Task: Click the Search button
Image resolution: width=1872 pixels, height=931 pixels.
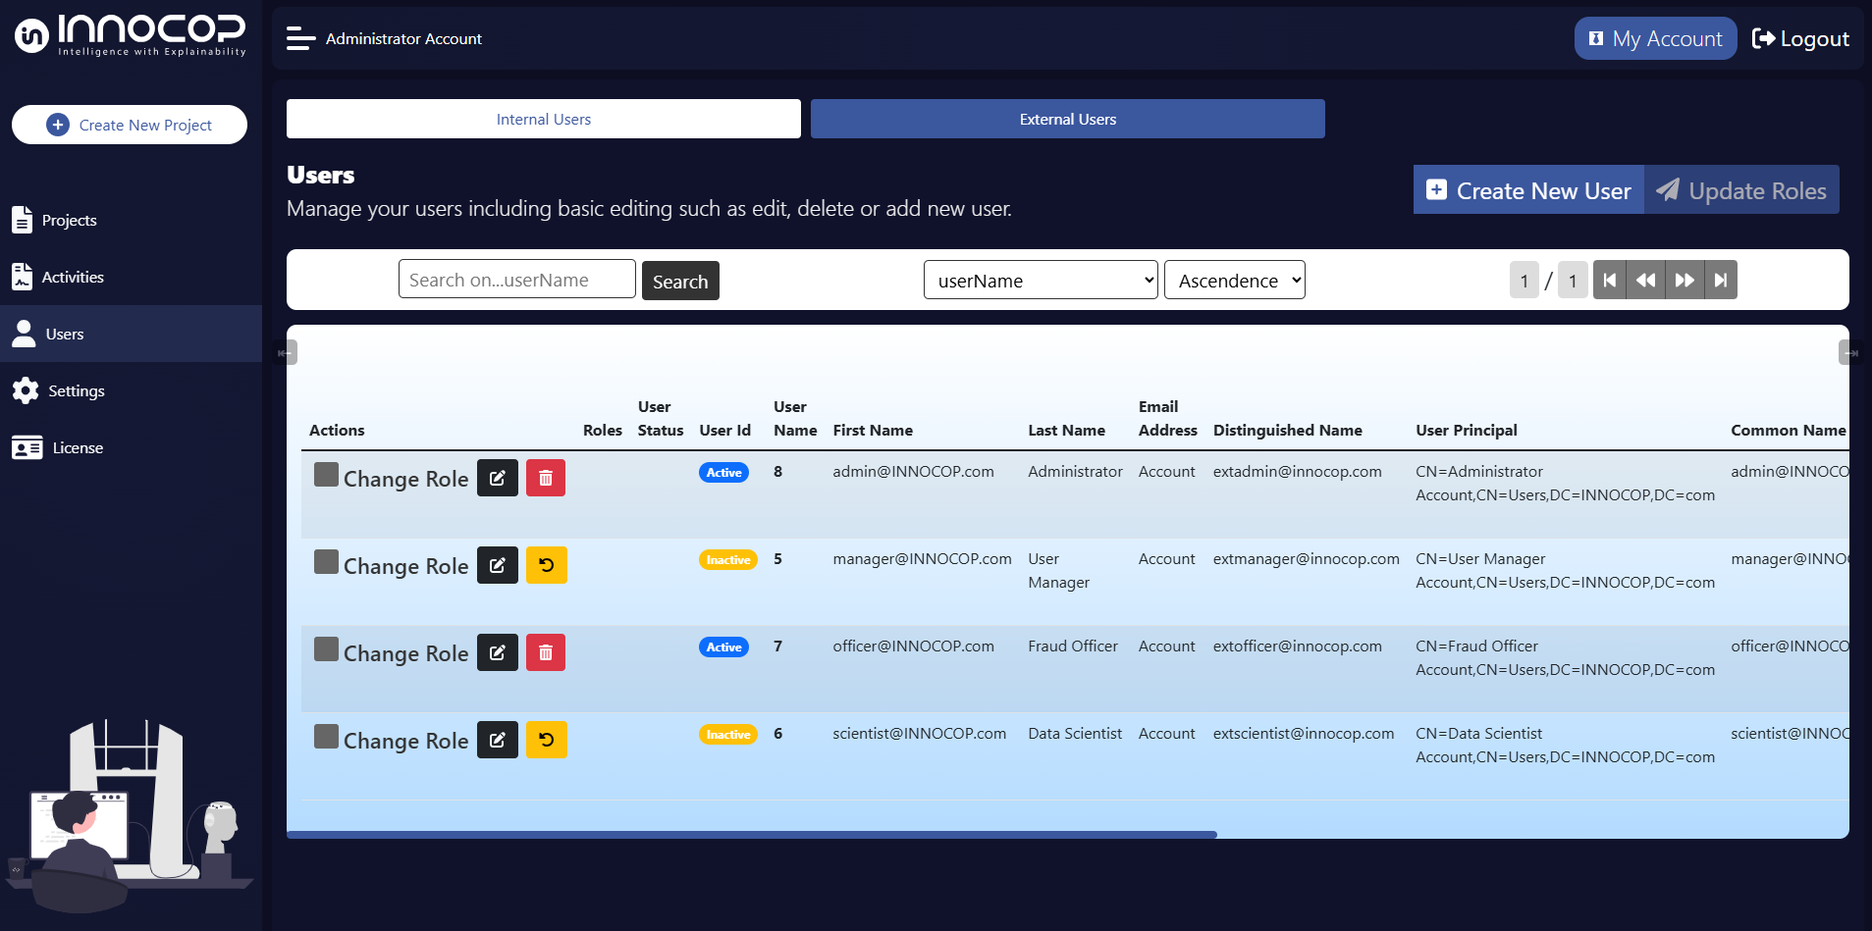Action: click(680, 281)
